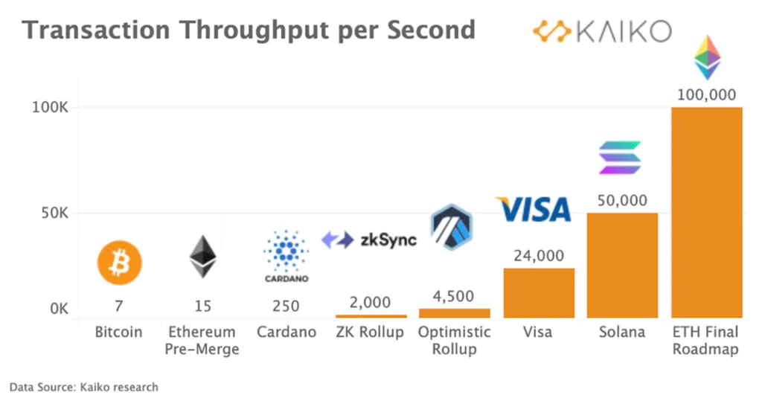Click the Transaction Throughput per Second title

(248, 30)
